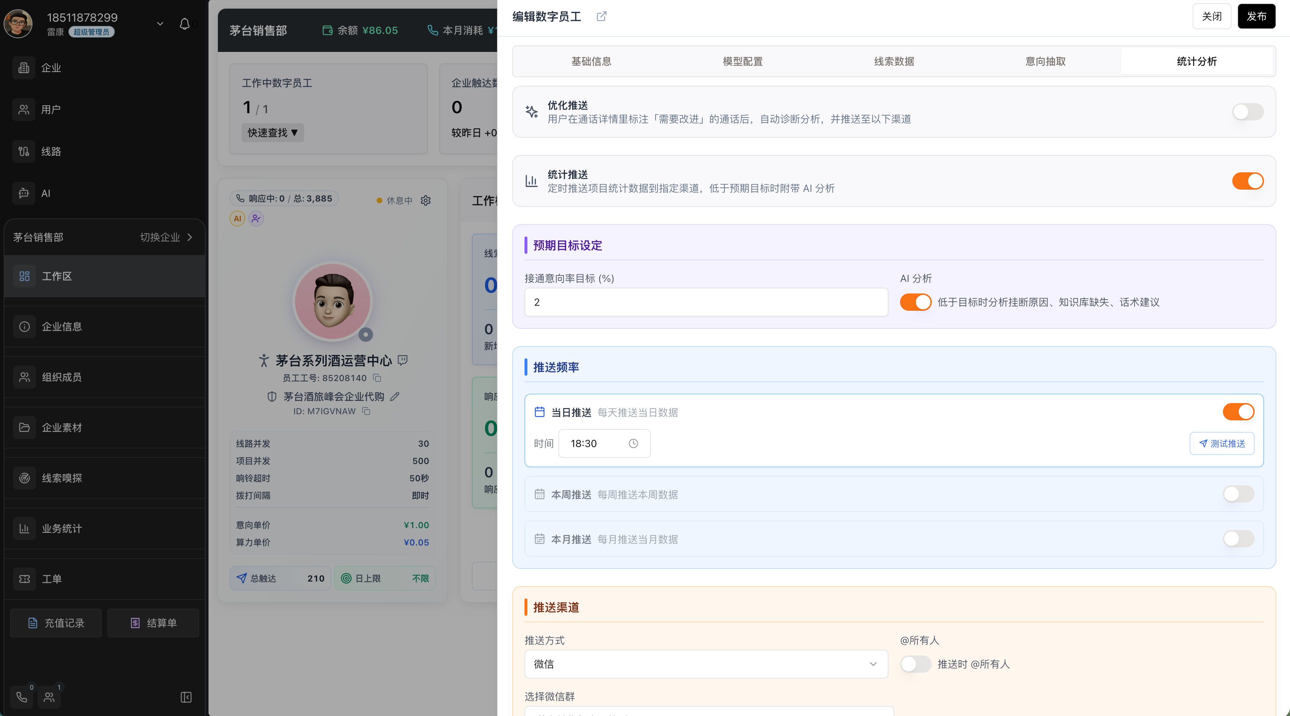The width and height of the screenshot is (1290, 716).
Task: Turn off the 统计推送 switch
Action: 1247,181
